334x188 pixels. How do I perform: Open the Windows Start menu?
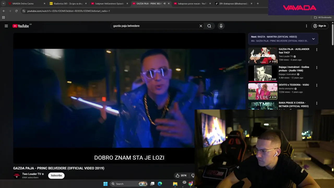coord(105,184)
